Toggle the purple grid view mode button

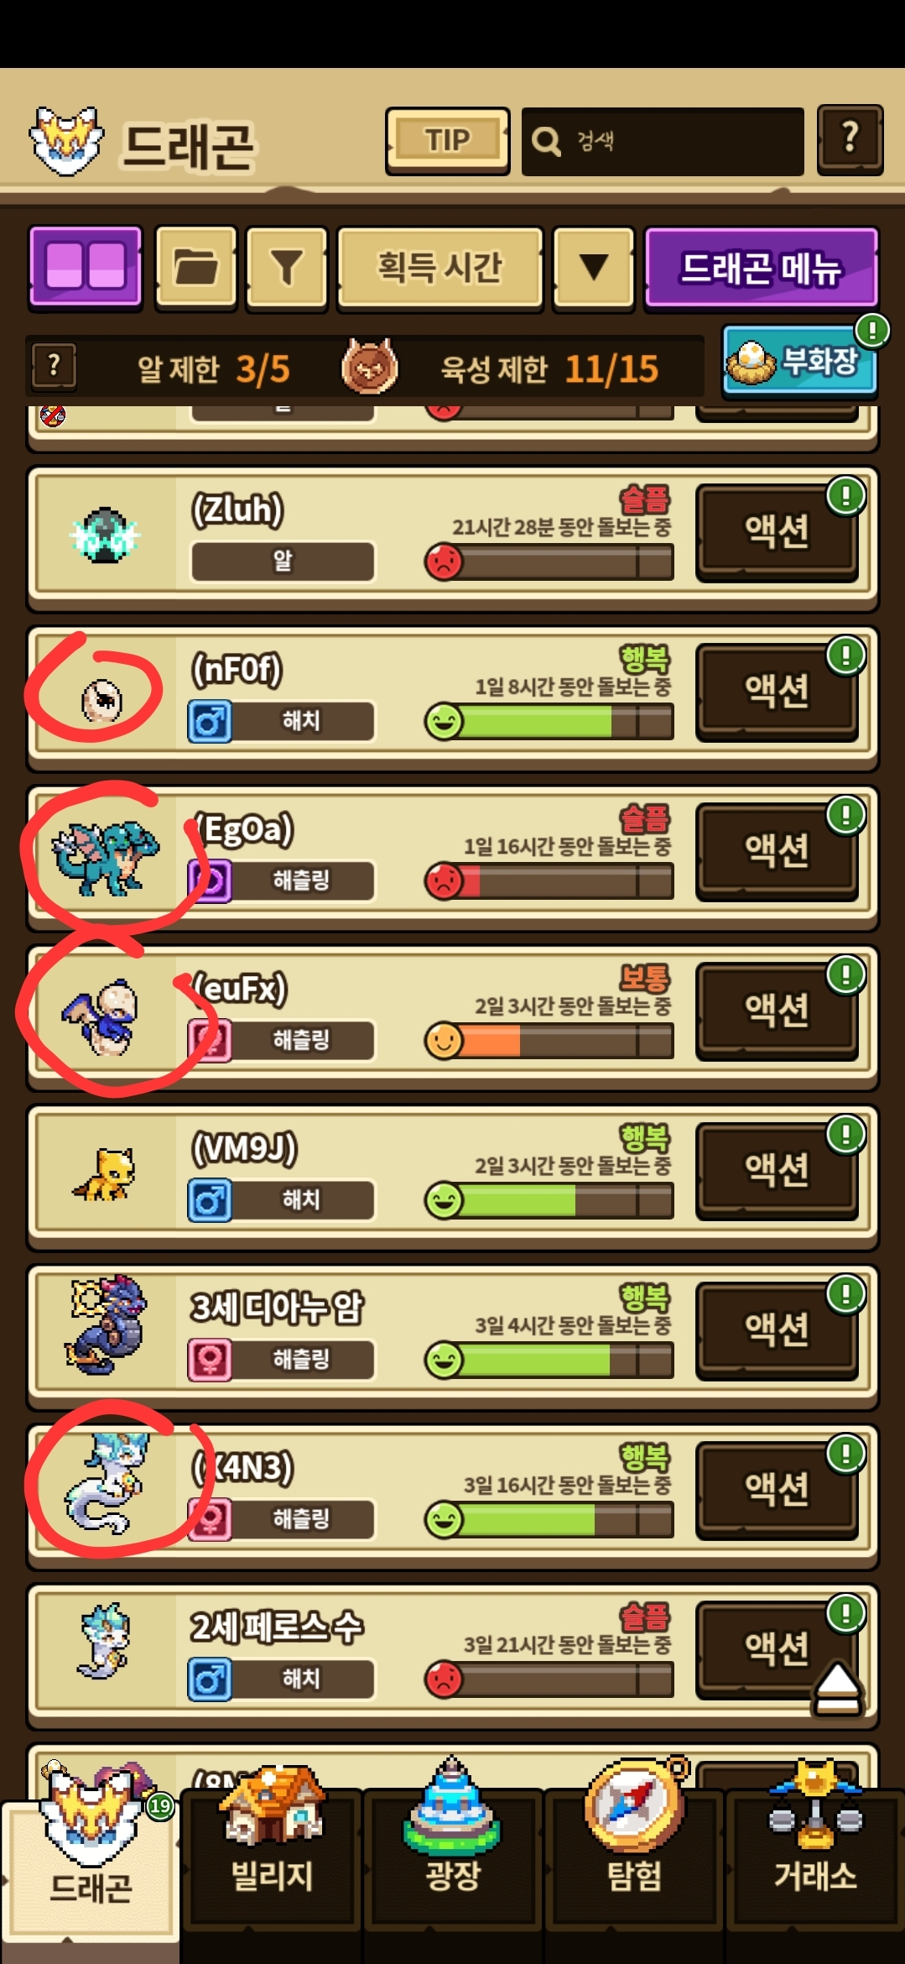[x=86, y=267]
